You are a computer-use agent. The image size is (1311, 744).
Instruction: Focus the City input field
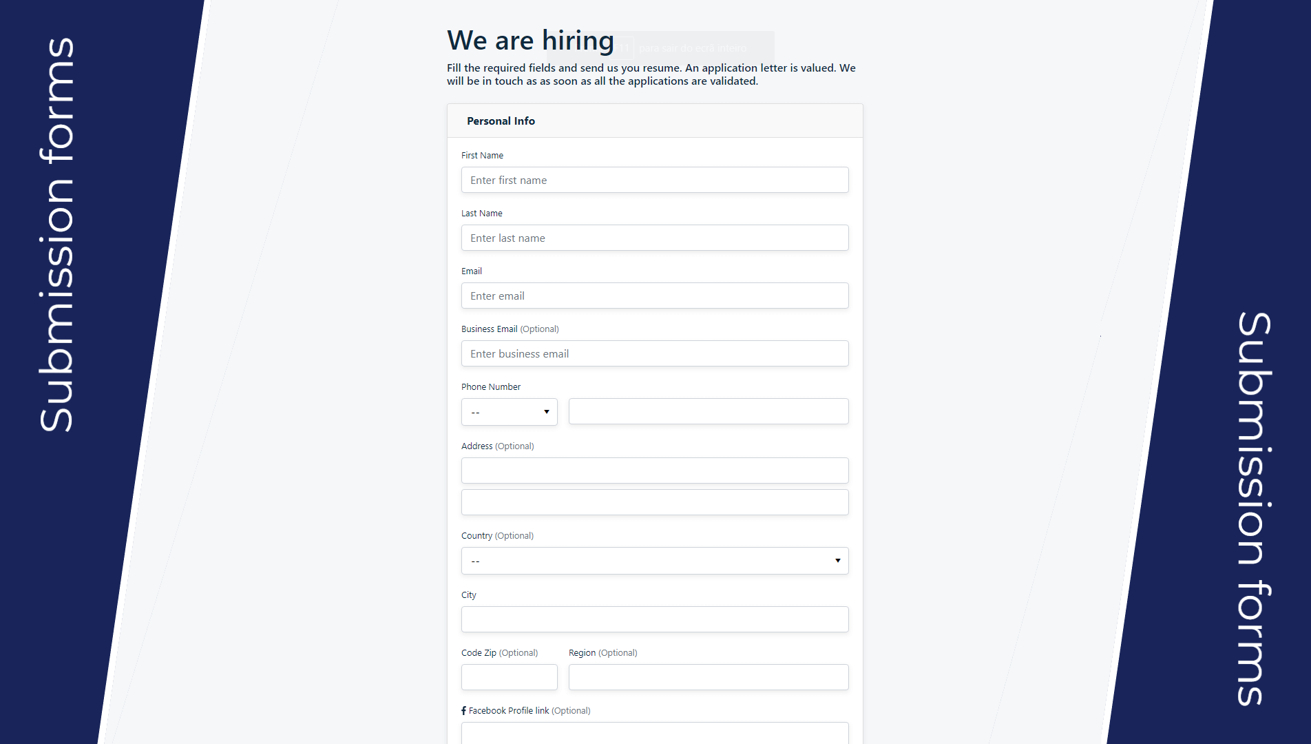[x=654, y=619]
